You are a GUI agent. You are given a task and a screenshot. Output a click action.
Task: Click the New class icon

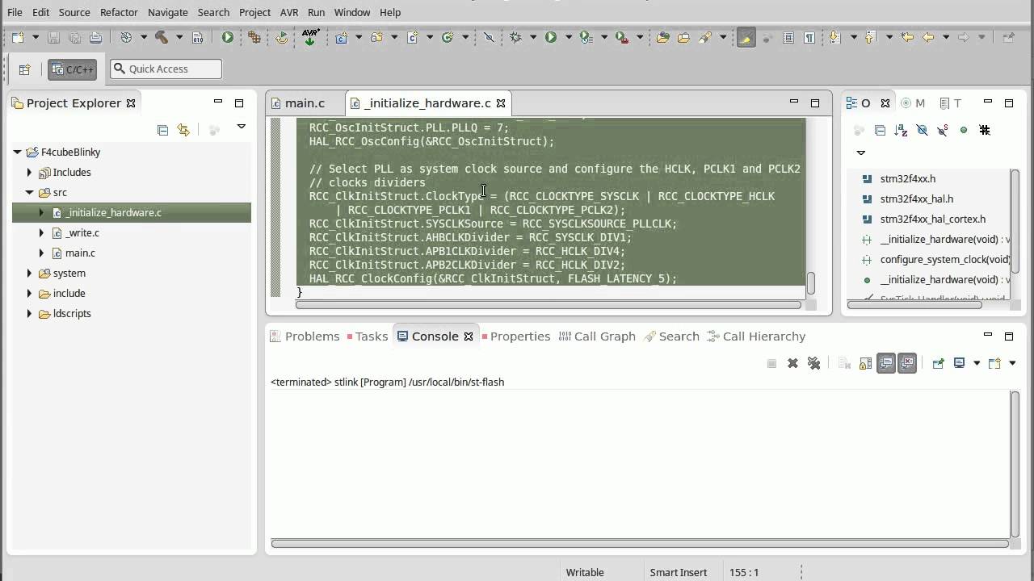[447, 37]
